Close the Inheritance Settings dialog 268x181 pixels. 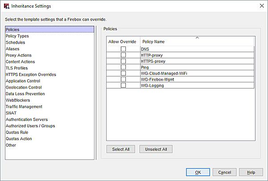261,6
